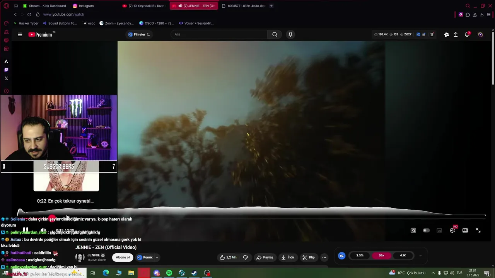Image resolution: width=495 pixels, height=278 pixels.
Task: Click the Abone ol subscribe button
Action: click(123, 258)
